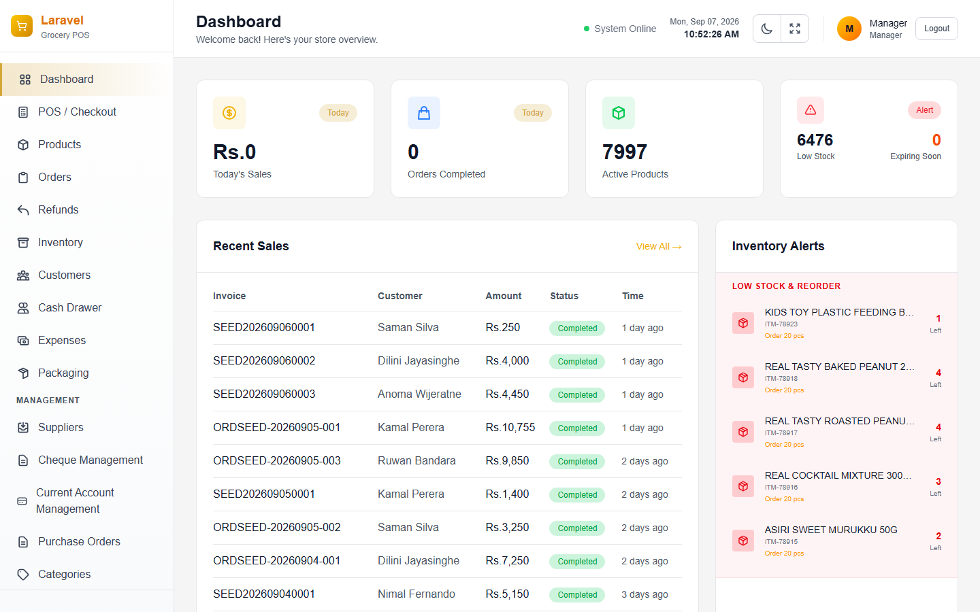
Task: Click the Alert badge on stock card
Action: pos(924,110)
